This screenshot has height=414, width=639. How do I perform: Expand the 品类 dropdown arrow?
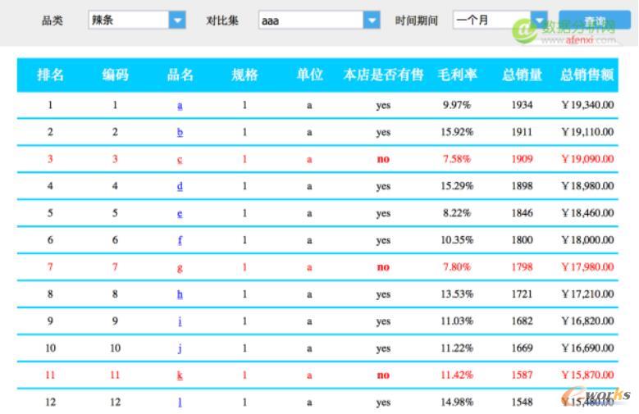pos(177,20)
